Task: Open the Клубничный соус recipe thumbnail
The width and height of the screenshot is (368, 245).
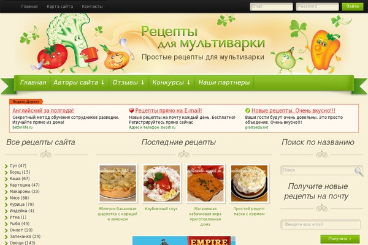Action: (161, 183)
